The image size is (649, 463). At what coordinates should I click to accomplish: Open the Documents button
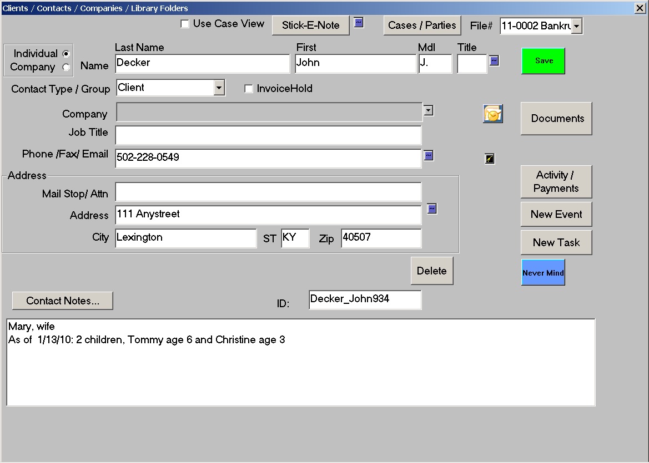pos(556,118)
